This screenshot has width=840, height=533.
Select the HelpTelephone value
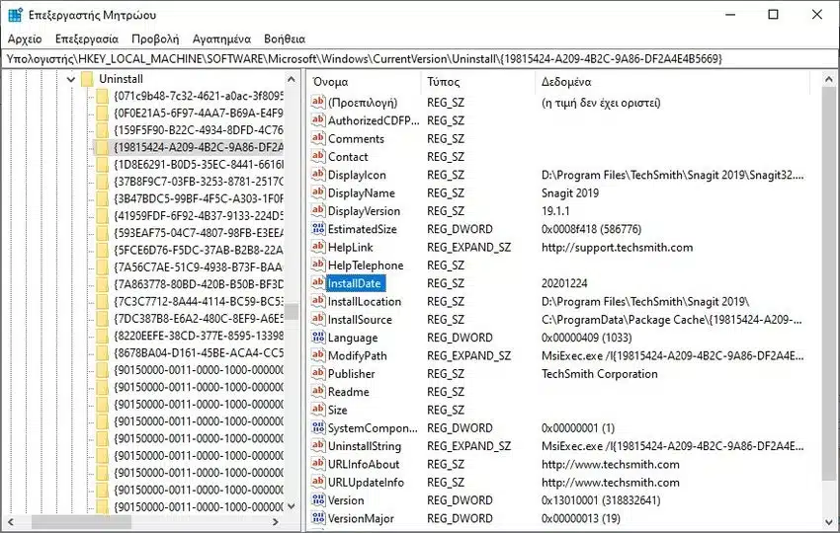tap(366, 266)
